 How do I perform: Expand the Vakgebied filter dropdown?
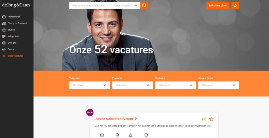(90, 85)
